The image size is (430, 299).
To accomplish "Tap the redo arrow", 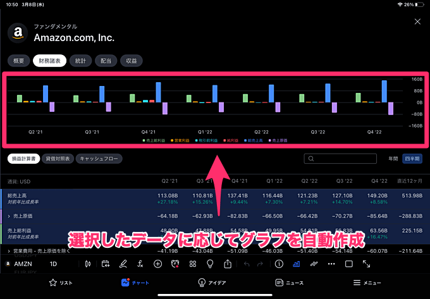I will click(x=260, y=264).
